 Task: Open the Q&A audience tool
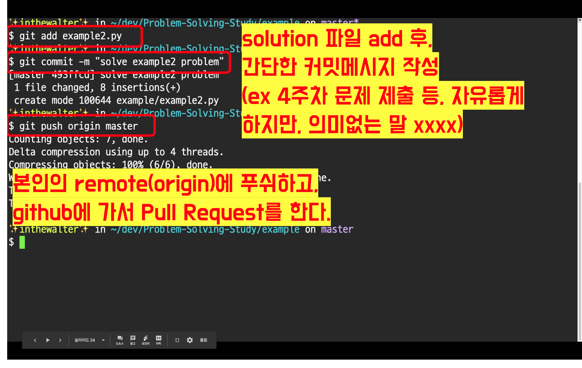click(x=120, y=340)
